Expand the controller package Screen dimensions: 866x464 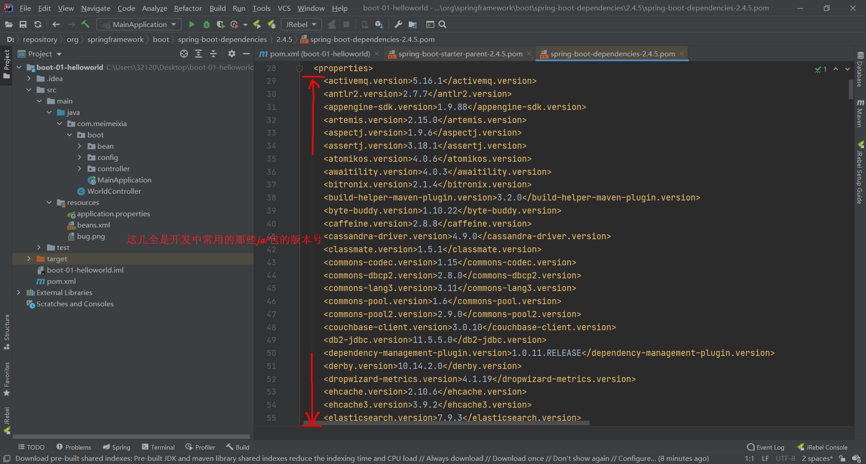[x=79, y=168]
